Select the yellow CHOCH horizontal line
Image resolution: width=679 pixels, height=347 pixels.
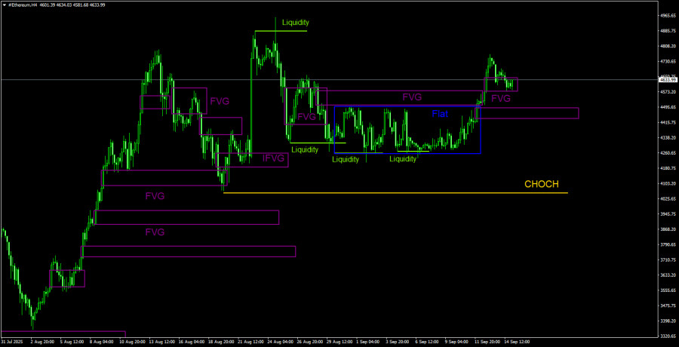[x=392, y=193]
